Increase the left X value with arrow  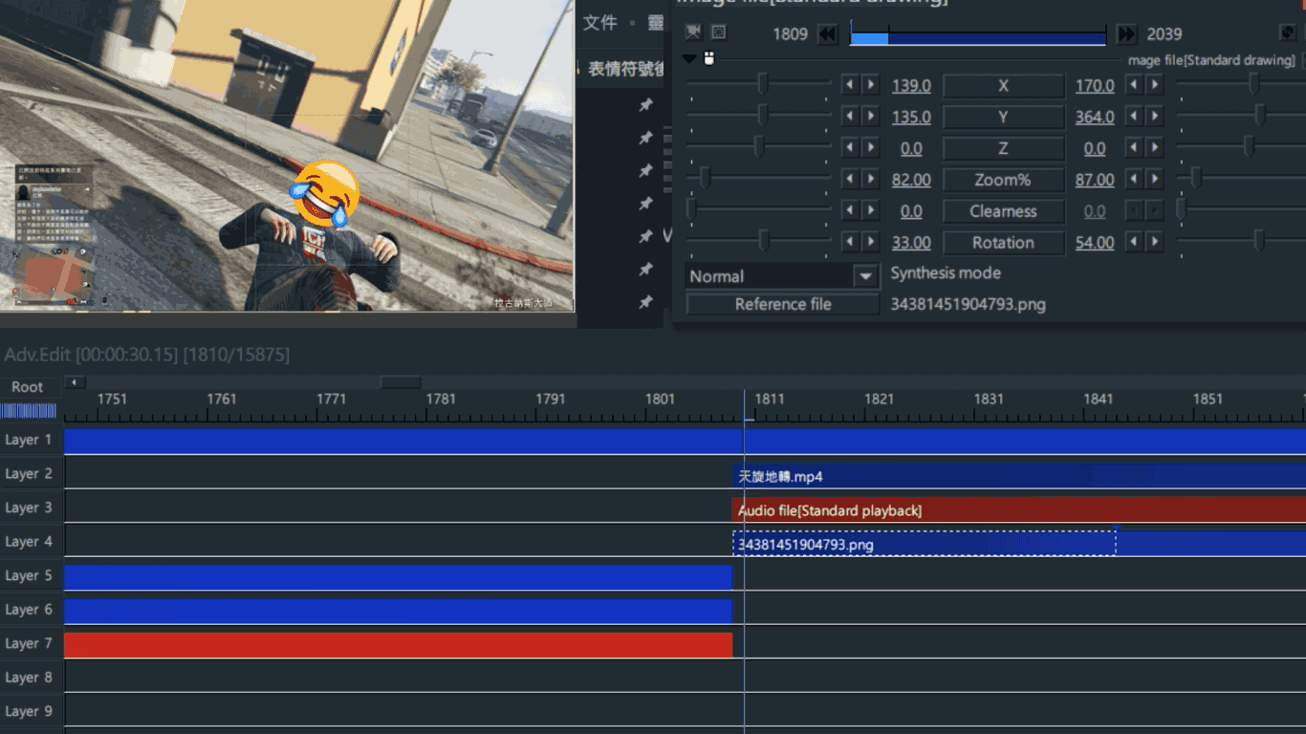click(x=870, y=85)
